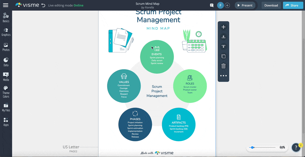Click the Download button
Viewport: 305px width, 157px height.
pyautogui.click(x=271, y=5)
